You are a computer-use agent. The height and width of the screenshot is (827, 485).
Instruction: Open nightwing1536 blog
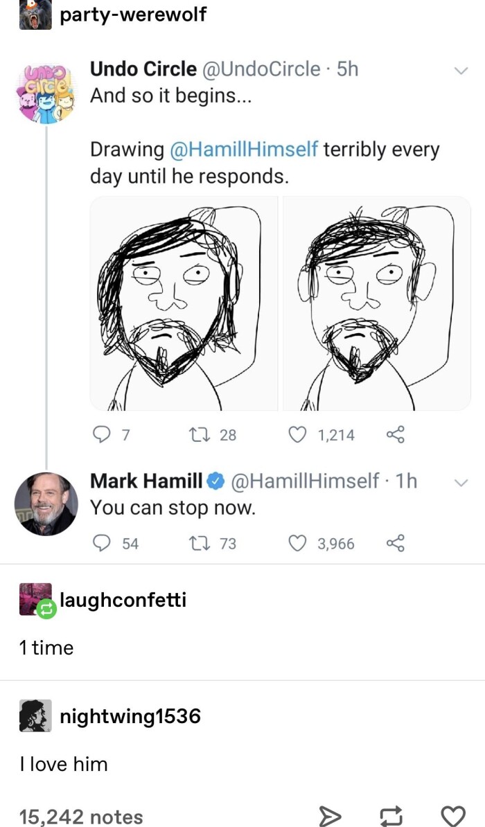[130, 715]
